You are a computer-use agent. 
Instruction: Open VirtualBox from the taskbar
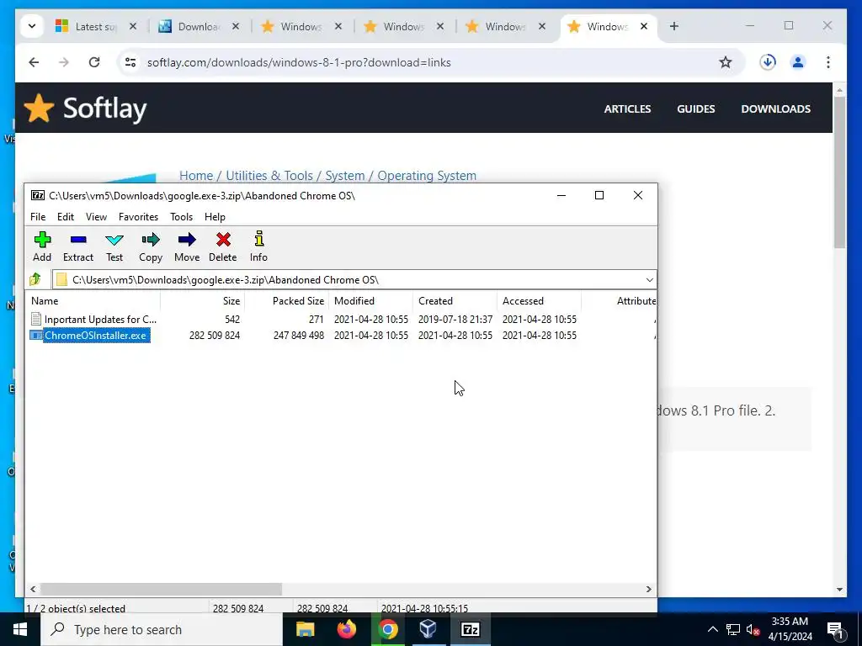tap(428, 629)
